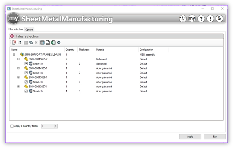Click the round 'my' icon at header right
Viewport: 233px width, 148px height.
pos(192,19)
